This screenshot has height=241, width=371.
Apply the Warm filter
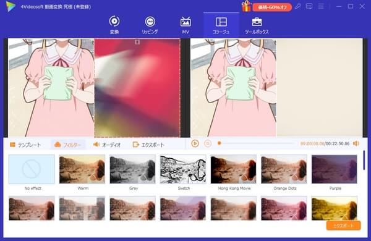(x=82, y=169)
